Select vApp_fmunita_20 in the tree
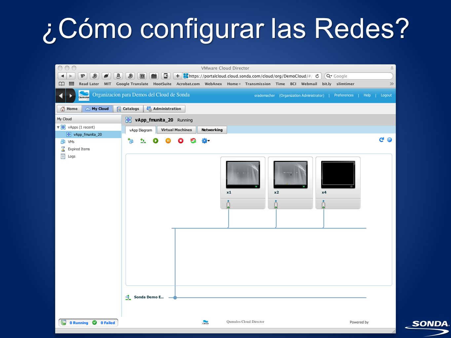Screen dimensions: 451x338 tap(88, 134)
